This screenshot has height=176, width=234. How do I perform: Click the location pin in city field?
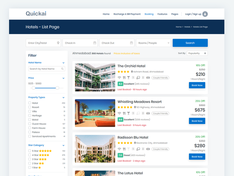[58, 43]
